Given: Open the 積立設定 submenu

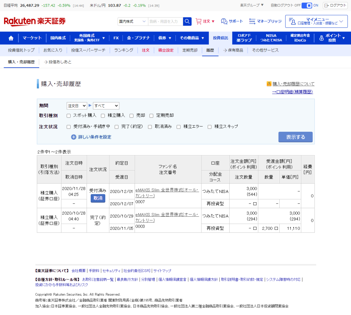Looking at the screenshot, I should point(166,50).
